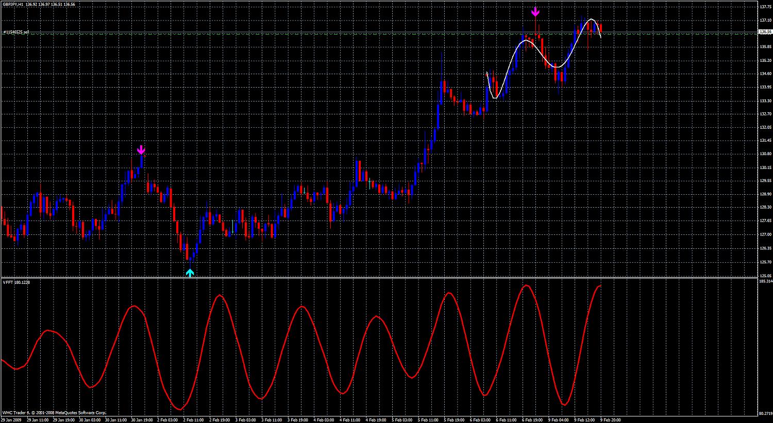Image resolution: width=773 pixels, height=423 pixels.
Task: Click the '29 Jan 11:00' time axis label
Action: click(37, 420)
